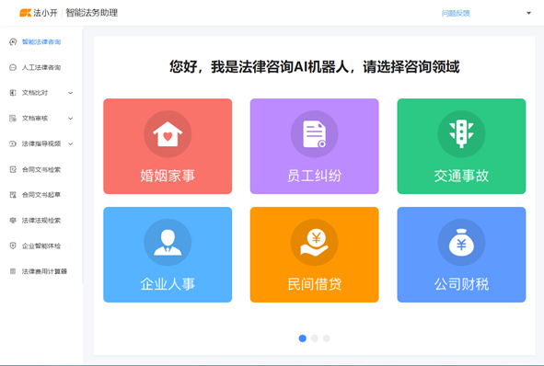Open the 问题反馈 link
The height and width of the screenshot is (366, 544).
[456, 13]
